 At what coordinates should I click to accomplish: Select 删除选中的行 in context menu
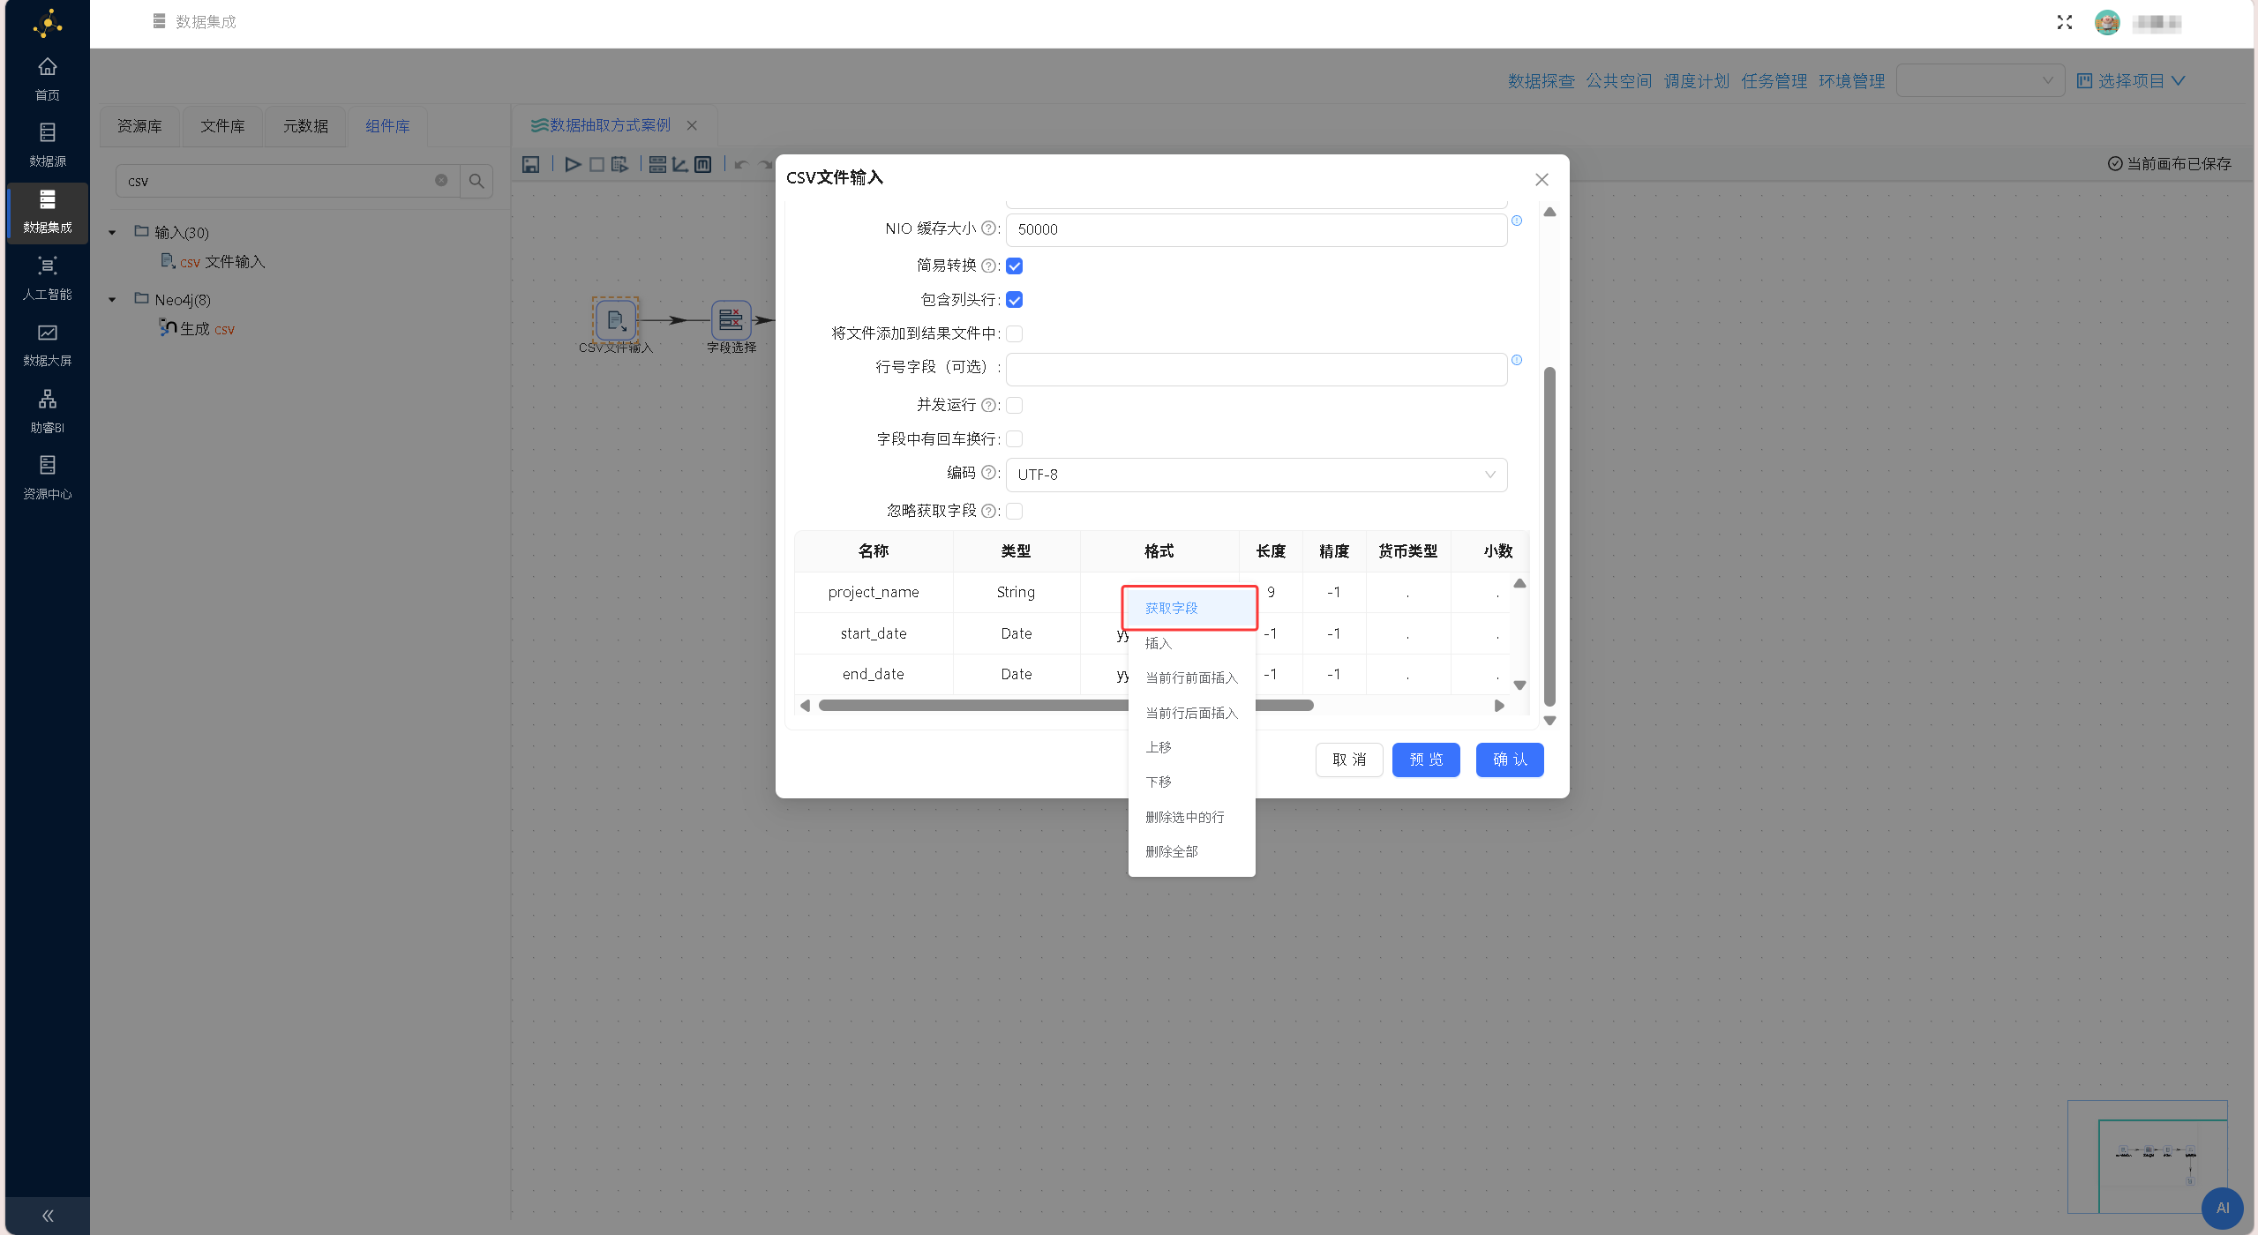point(1191,817)
